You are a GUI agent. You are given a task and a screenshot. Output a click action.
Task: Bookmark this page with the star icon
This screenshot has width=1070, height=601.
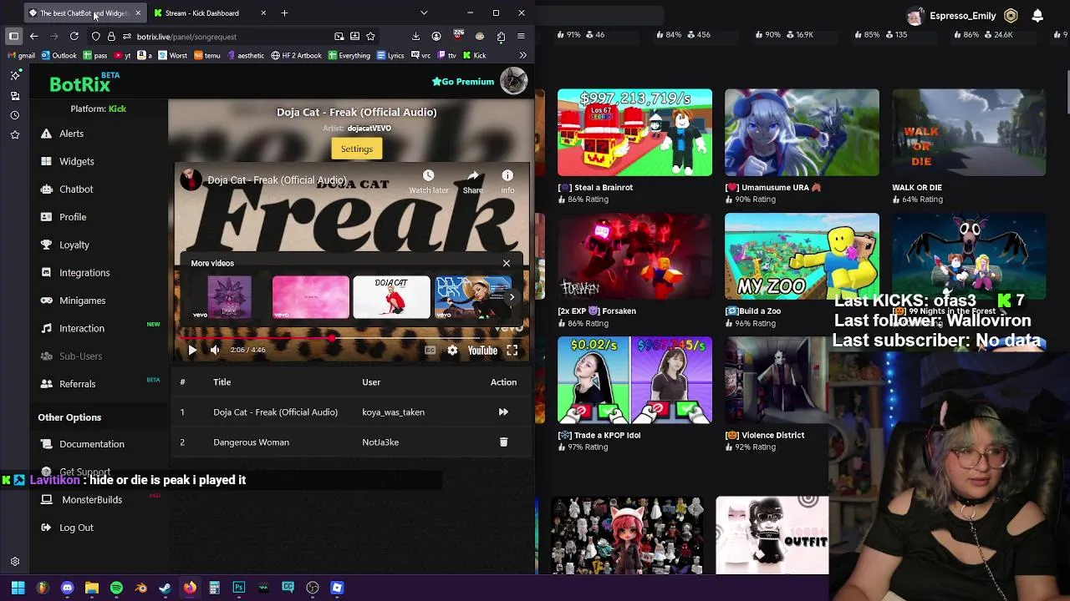click(x=370, y=37)
